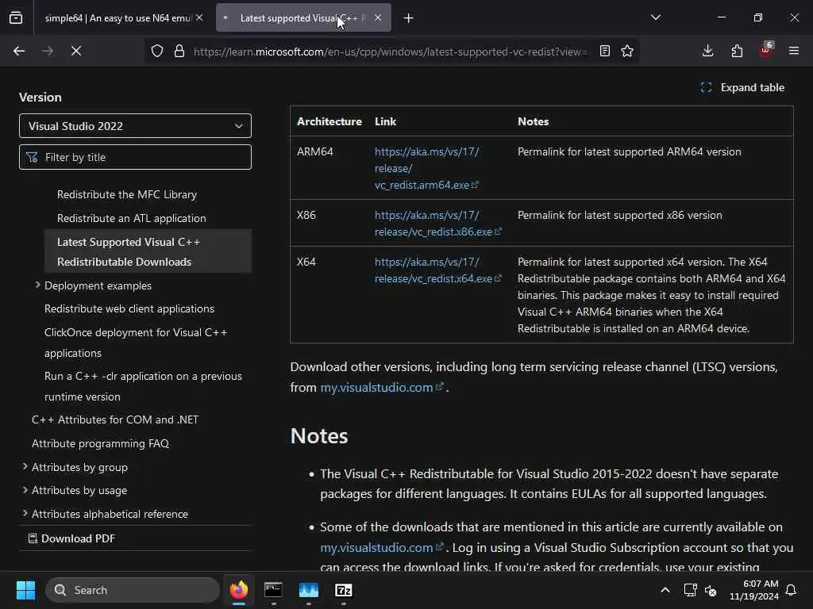Open Redistribute the MFC Library
Image resolution: width=813 pixels, height=609 pixels.
[x=127, y=195]
